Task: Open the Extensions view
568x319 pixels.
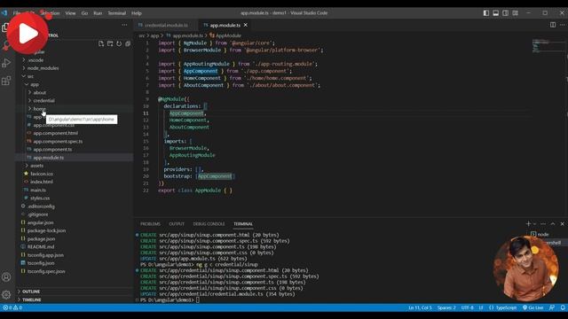Action: pos(6,81)
